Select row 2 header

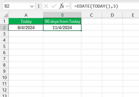[4, 28]
